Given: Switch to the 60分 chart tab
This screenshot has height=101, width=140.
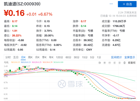Looking at the screenshot, I should tap(68, 57).
